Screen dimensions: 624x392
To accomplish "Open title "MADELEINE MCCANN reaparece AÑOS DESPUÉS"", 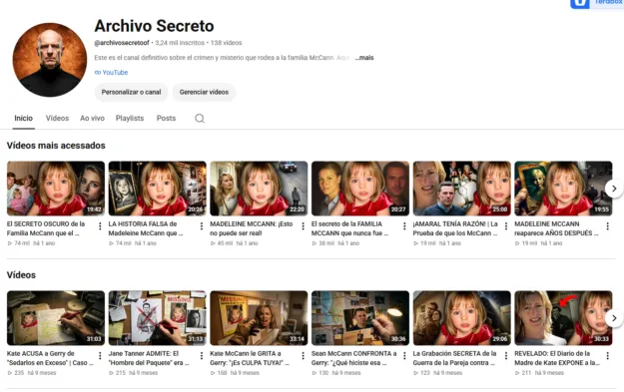I will pyautogui.click(x=556, y=228).
